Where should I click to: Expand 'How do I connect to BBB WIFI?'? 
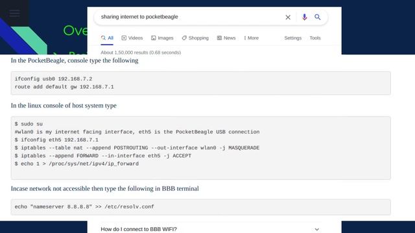point(210,229)
